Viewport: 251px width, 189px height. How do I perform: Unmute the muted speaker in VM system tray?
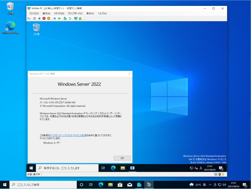[196, 168]
